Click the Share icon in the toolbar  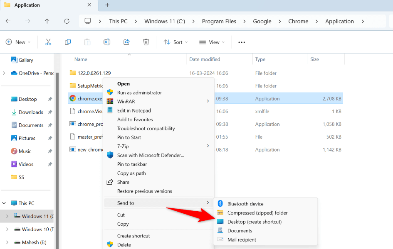(x=126, y=42)
